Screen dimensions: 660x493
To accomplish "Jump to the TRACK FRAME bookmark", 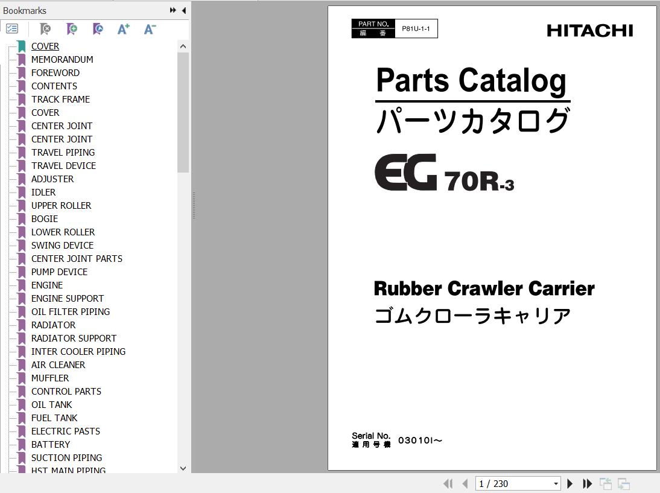I will [60, 99].
